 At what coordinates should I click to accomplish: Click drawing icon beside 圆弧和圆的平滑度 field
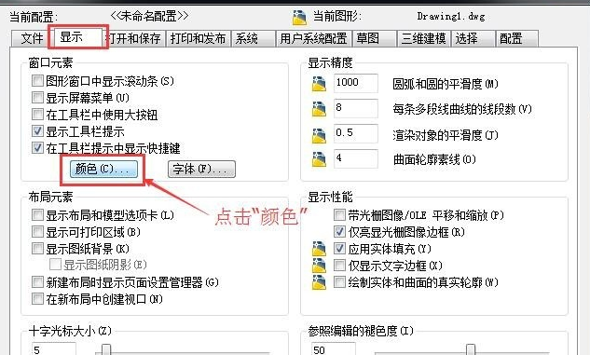tap(319, 84)
